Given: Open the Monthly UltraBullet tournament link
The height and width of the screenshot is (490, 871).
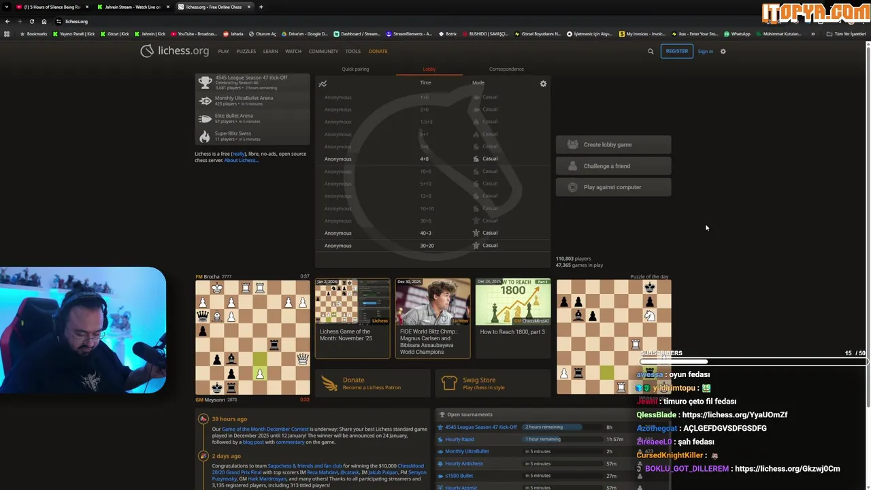Looking at the screenshot, I should (467, 451).
